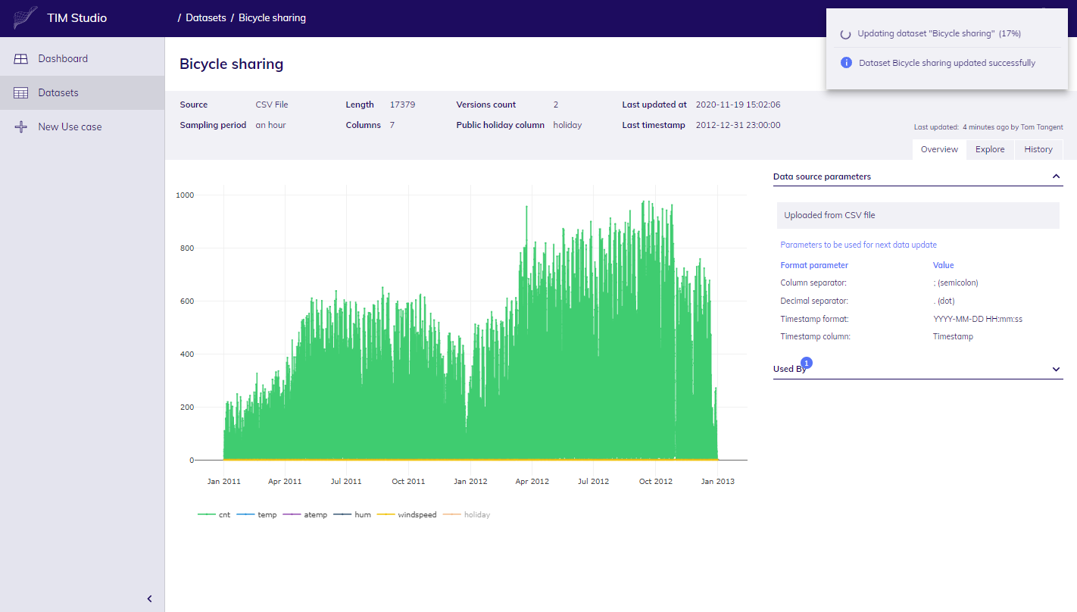
Task: Click the Last updated at 2020-11-19 15:02:06
Action: [738, 105]
